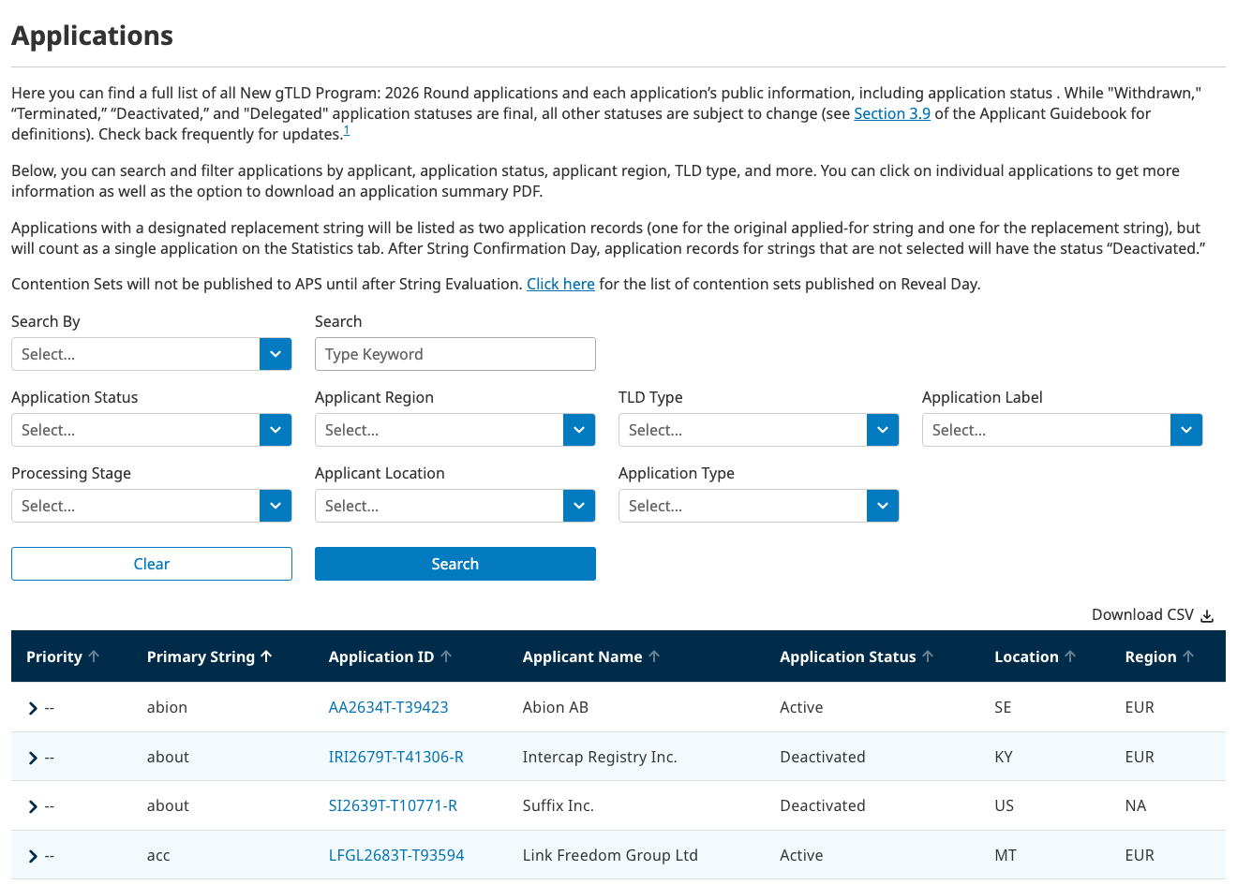Open footnote 1 superscript link
This screenshot has height=885, width=1237.
point(347,130)
